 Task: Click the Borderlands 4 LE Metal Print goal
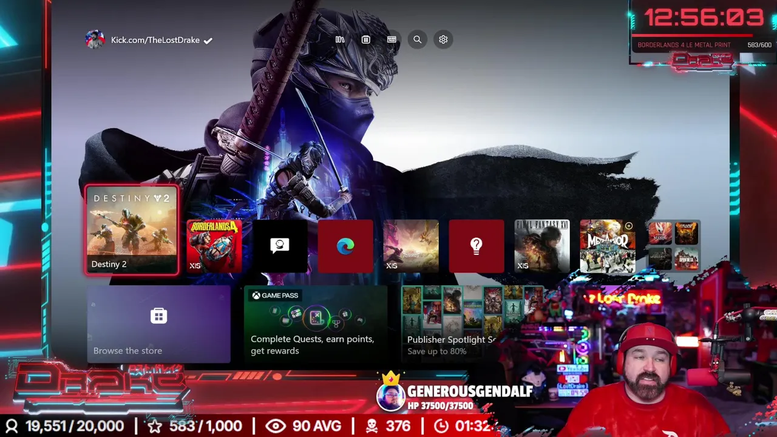point(684,45)
